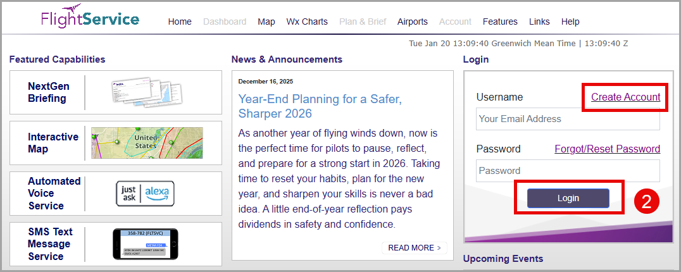The image size is (681, 272).
Task: Click the Just Ask Alexa icon
Action: pos(145,193)
